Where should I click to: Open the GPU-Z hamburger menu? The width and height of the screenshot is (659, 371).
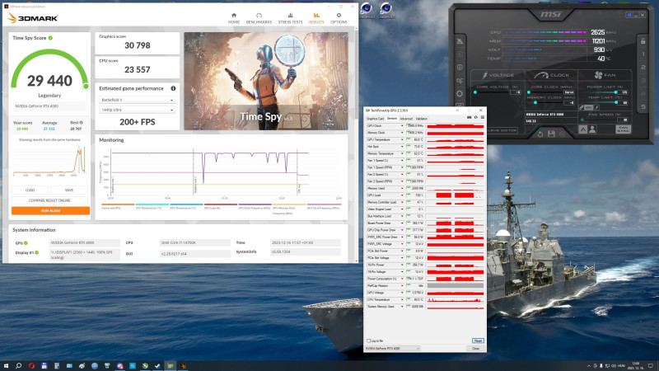(x=483, y=118)
